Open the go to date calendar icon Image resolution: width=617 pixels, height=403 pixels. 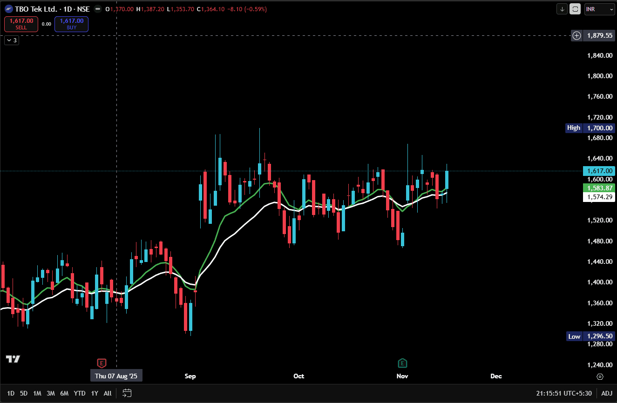(x=127, y=393)
